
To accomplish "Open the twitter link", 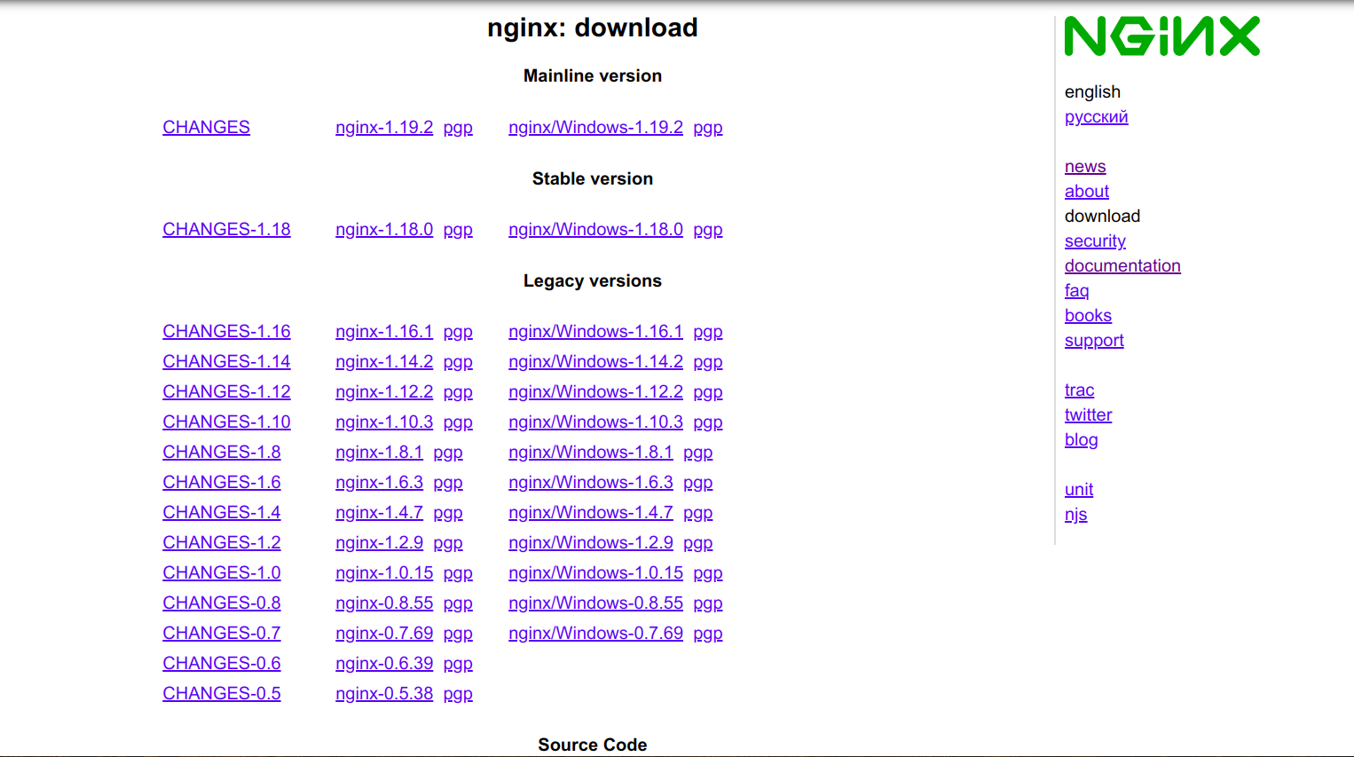I will (1088, 414).
